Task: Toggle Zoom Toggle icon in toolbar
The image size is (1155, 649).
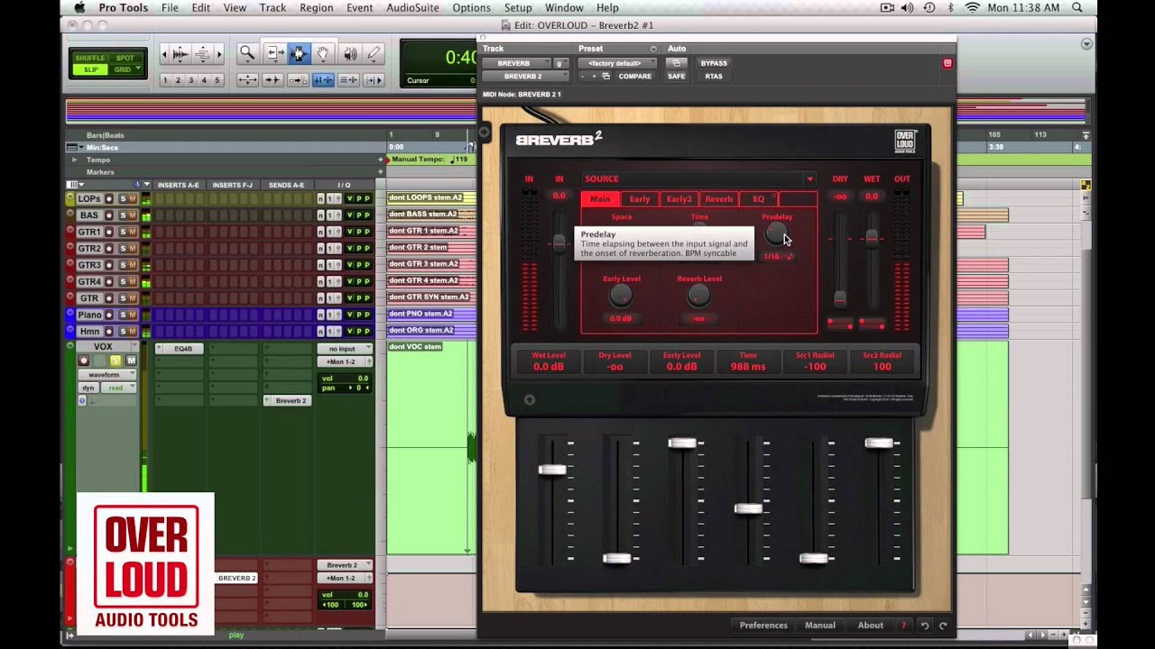Action: click(246, 80)
